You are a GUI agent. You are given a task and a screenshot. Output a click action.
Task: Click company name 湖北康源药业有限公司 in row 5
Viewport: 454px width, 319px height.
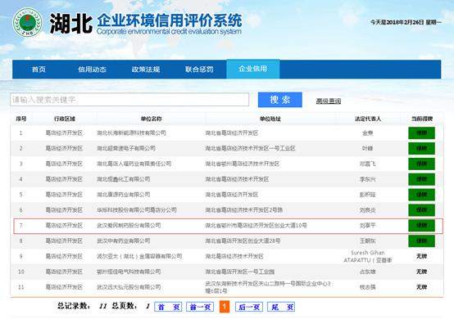coord(124,195)
